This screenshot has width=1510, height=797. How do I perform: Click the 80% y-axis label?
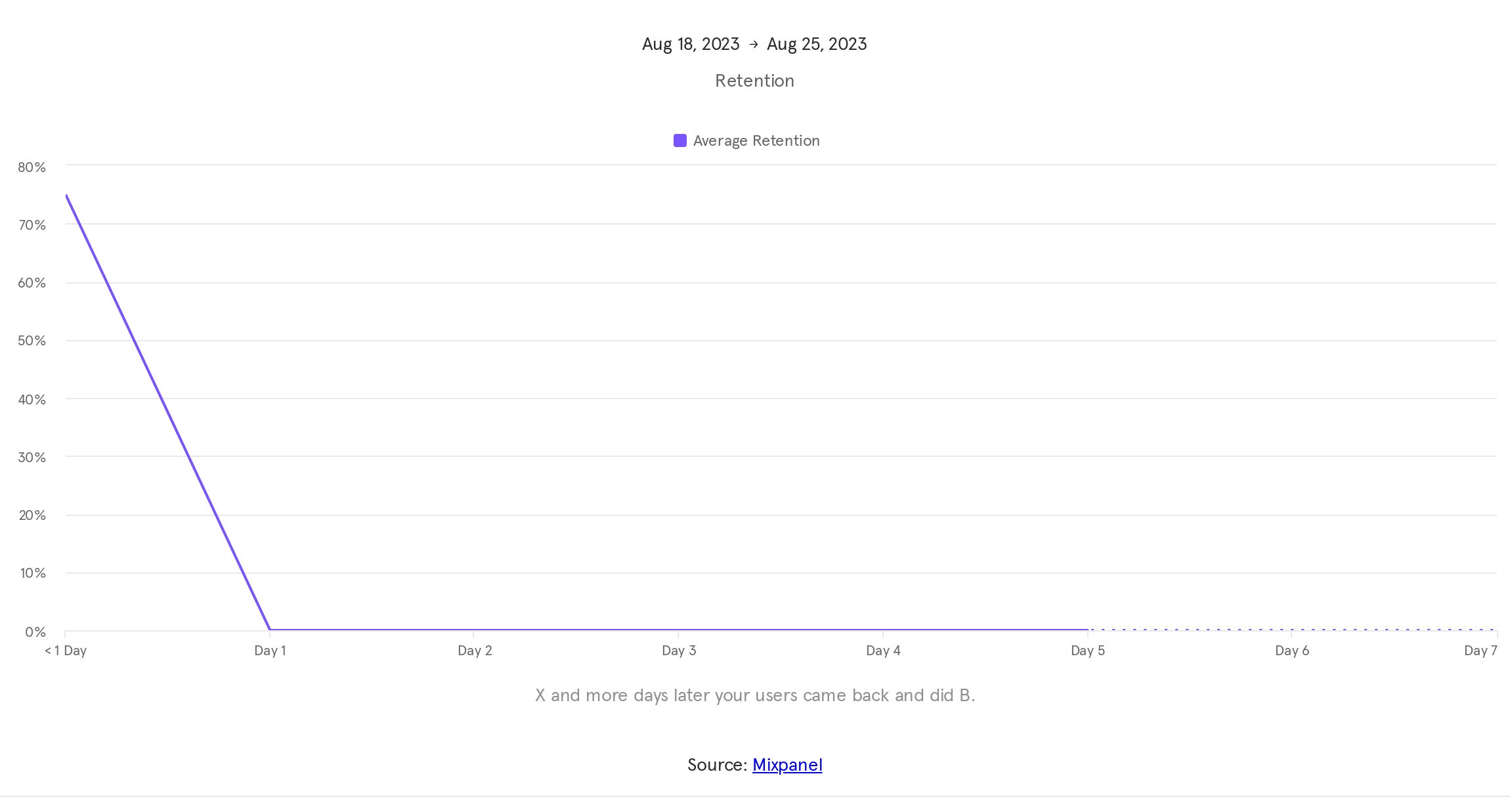(32, 167)
